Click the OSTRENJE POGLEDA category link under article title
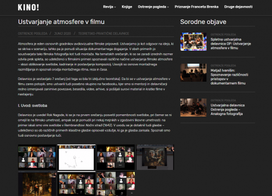Viewport: 272px width, 196px height. point(33,34)
